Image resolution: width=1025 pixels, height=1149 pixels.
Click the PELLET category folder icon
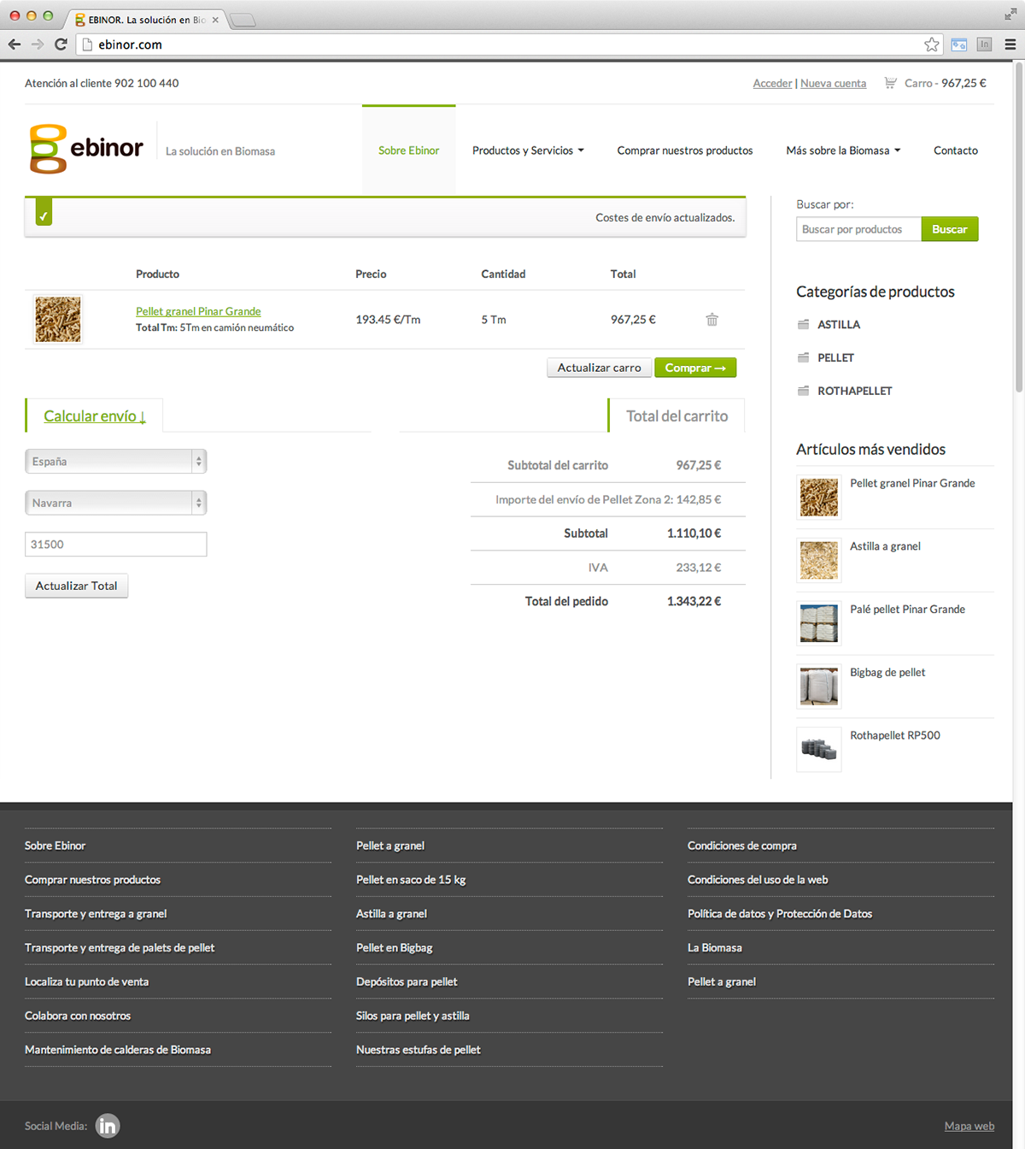[x=803, y=357]
